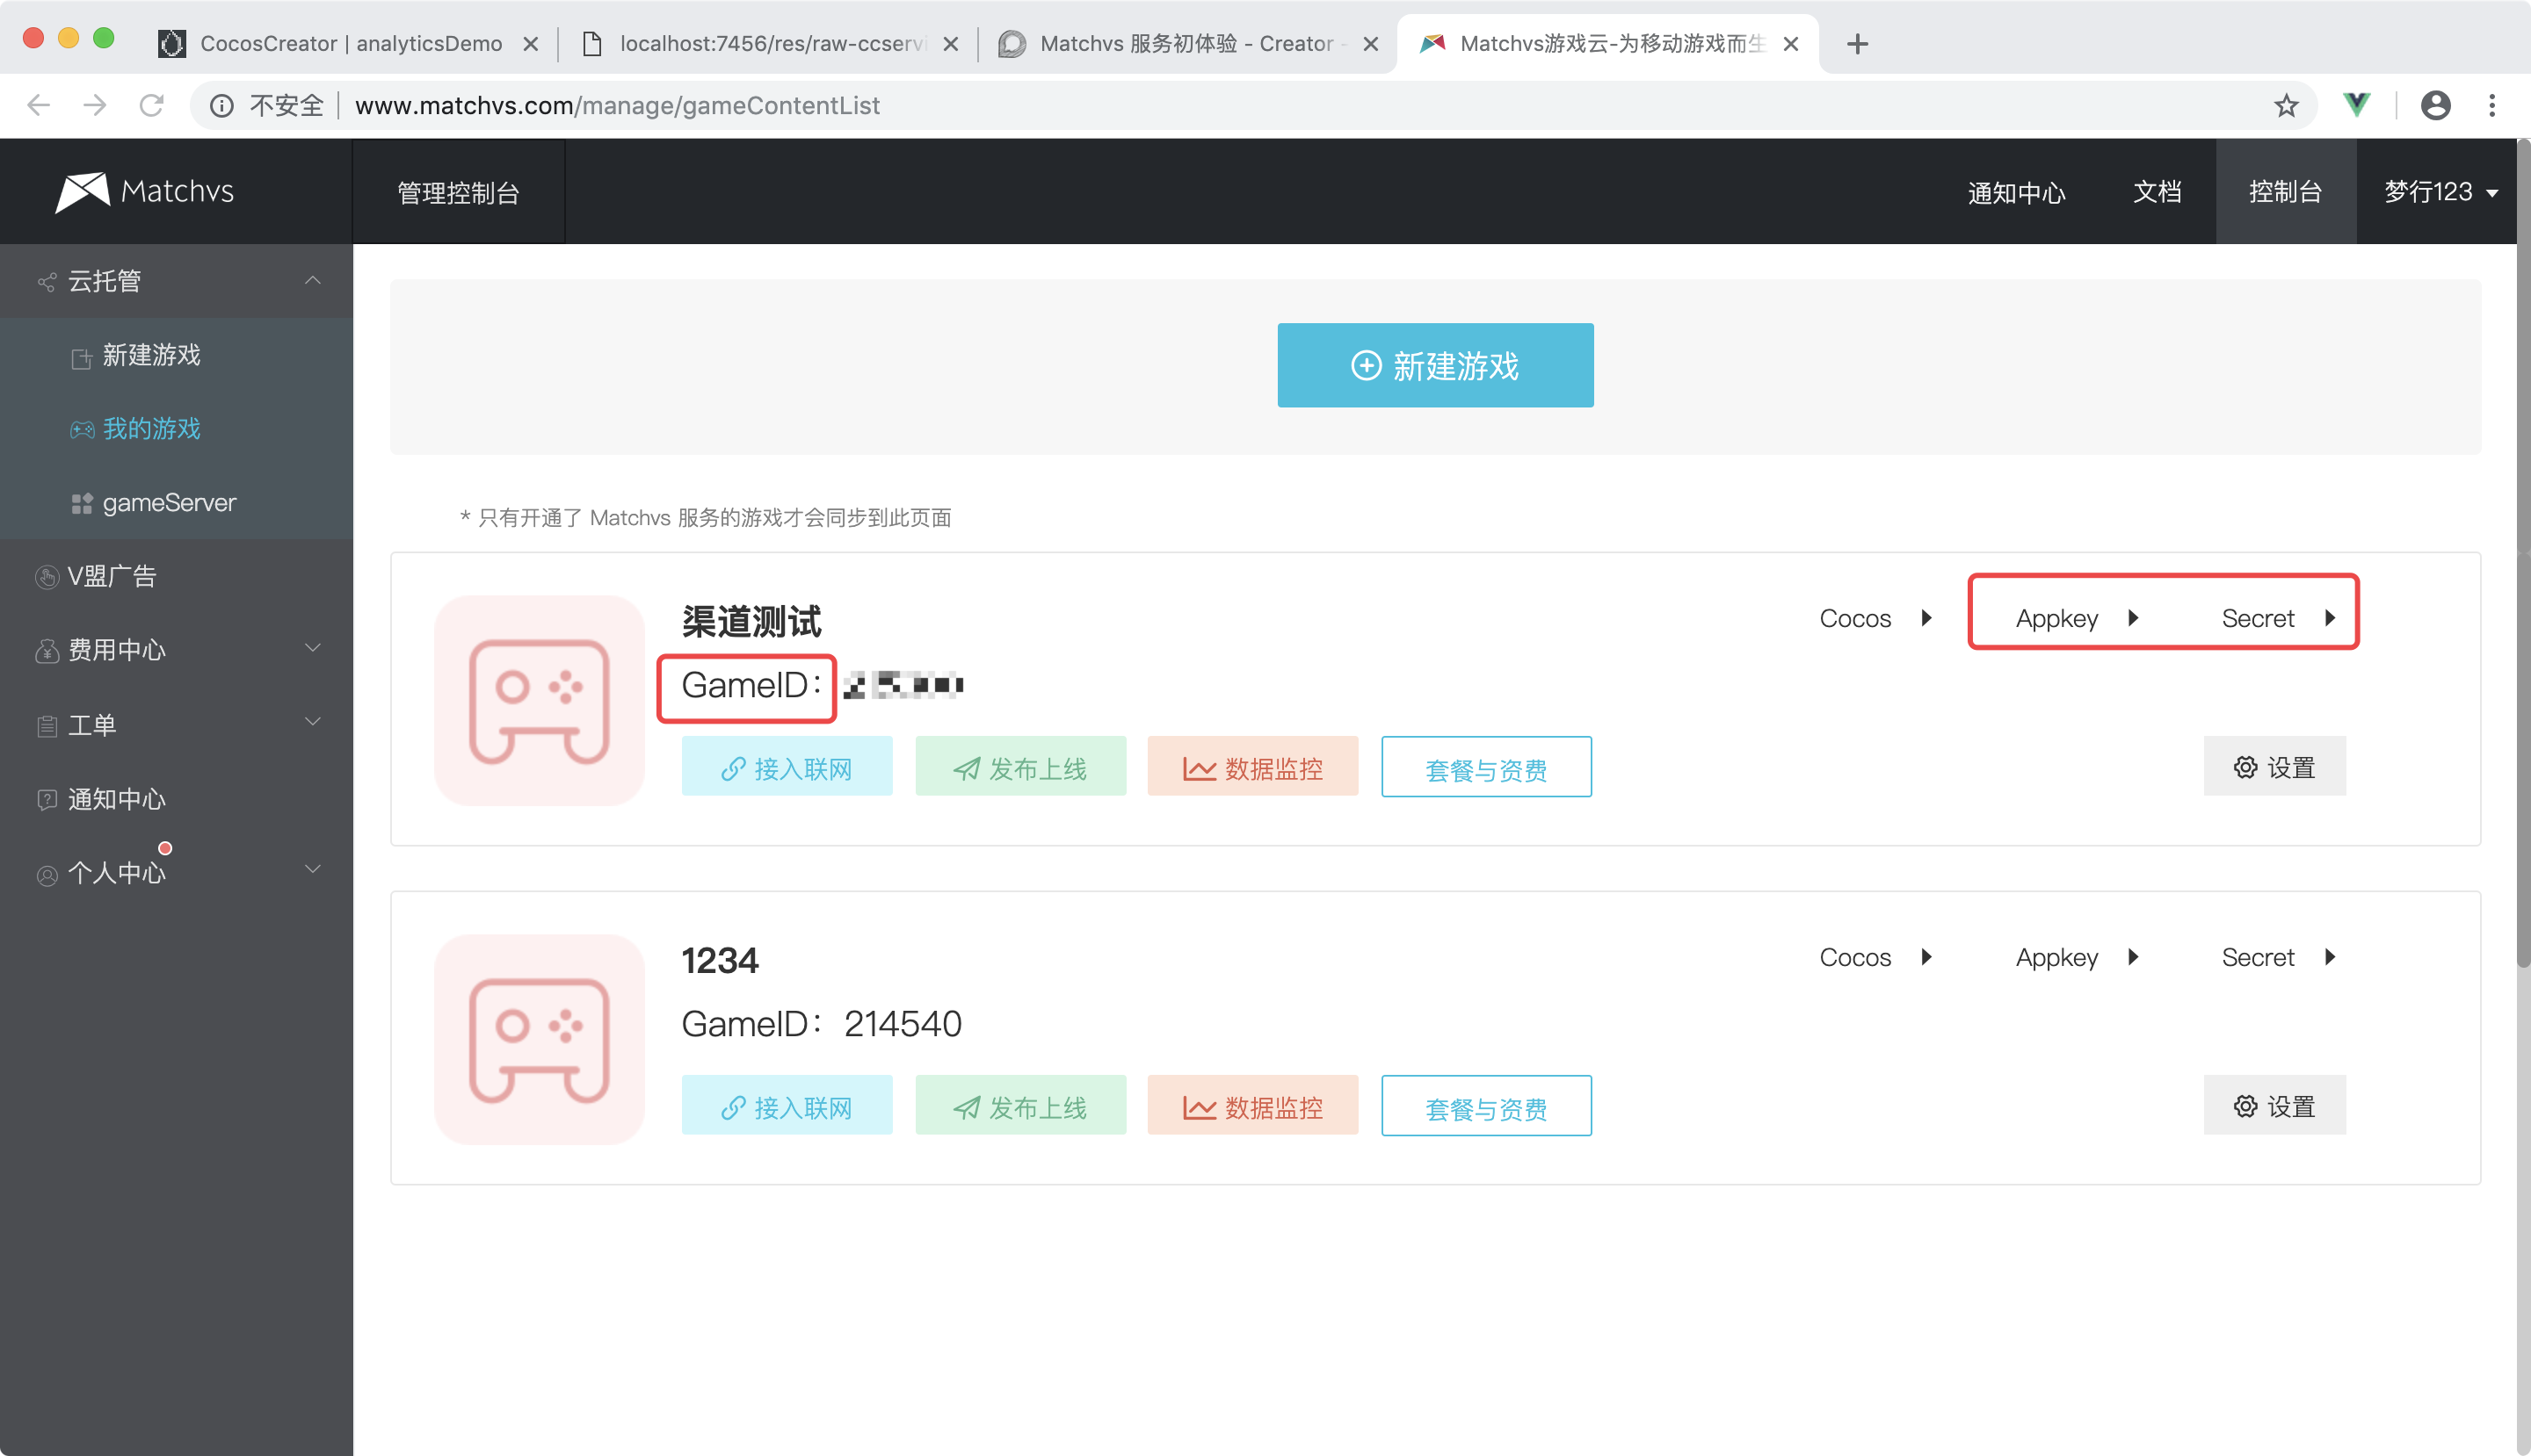Viewport: 2531px width, 1456px height.
Task: Click 渠道测试 game controller thumbnail
Action: pos(540,701)
